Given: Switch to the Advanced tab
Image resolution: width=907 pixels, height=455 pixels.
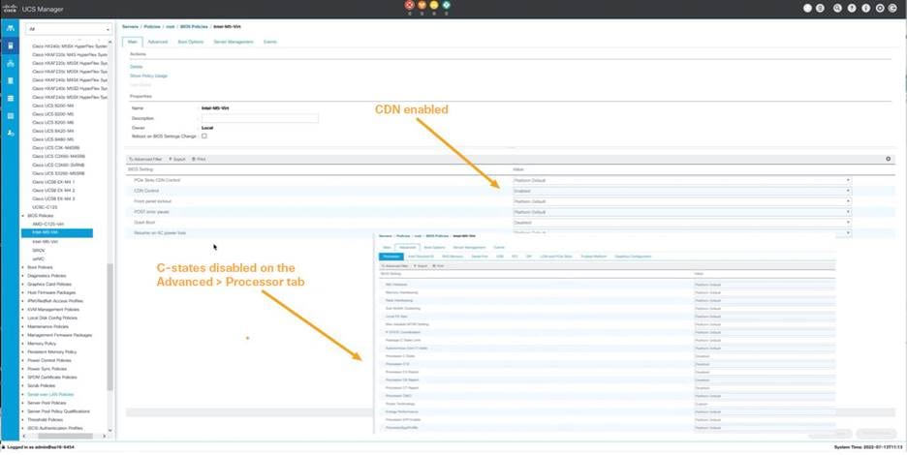Looking at the screenshot, I should (157, 42).
